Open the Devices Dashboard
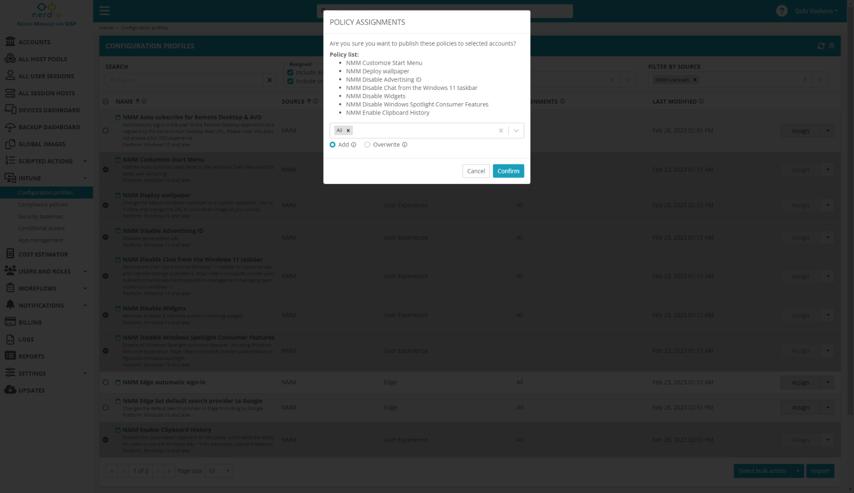 [x=49, y=110]
